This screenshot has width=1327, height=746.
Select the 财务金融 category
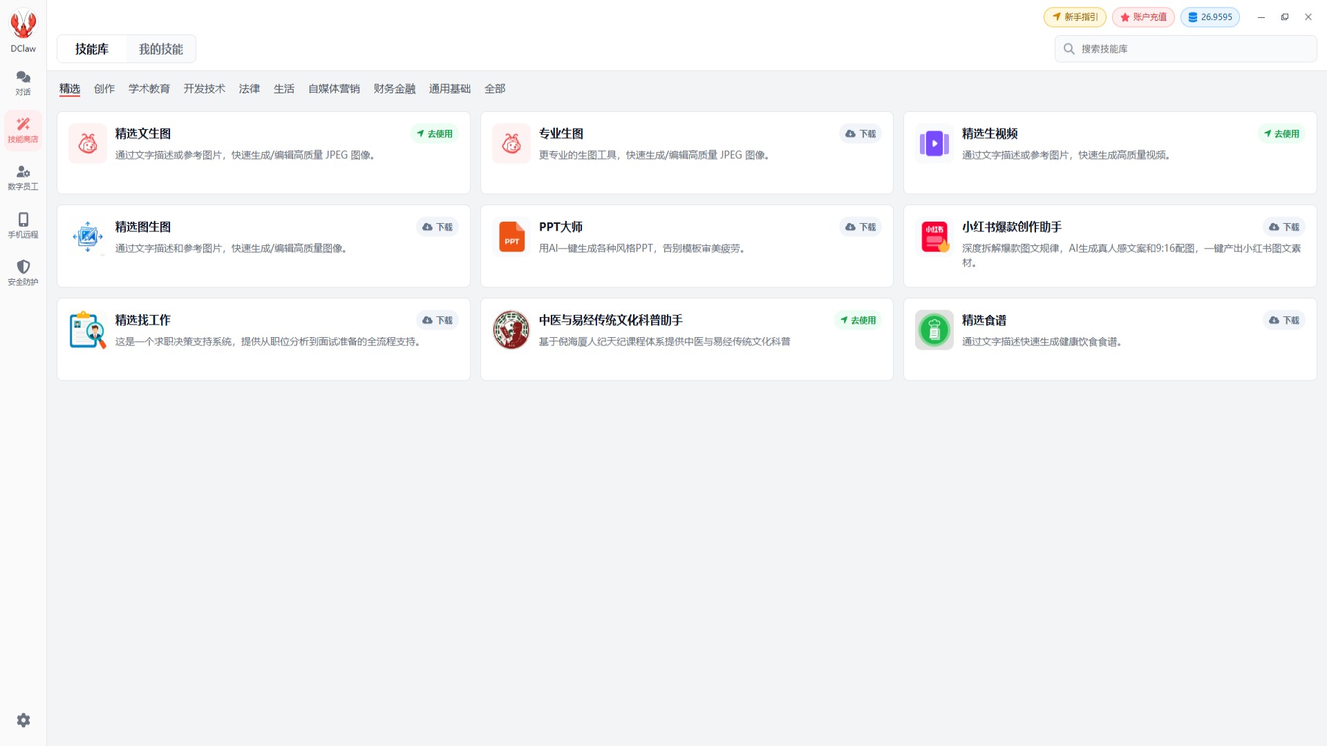click(395, 88)
